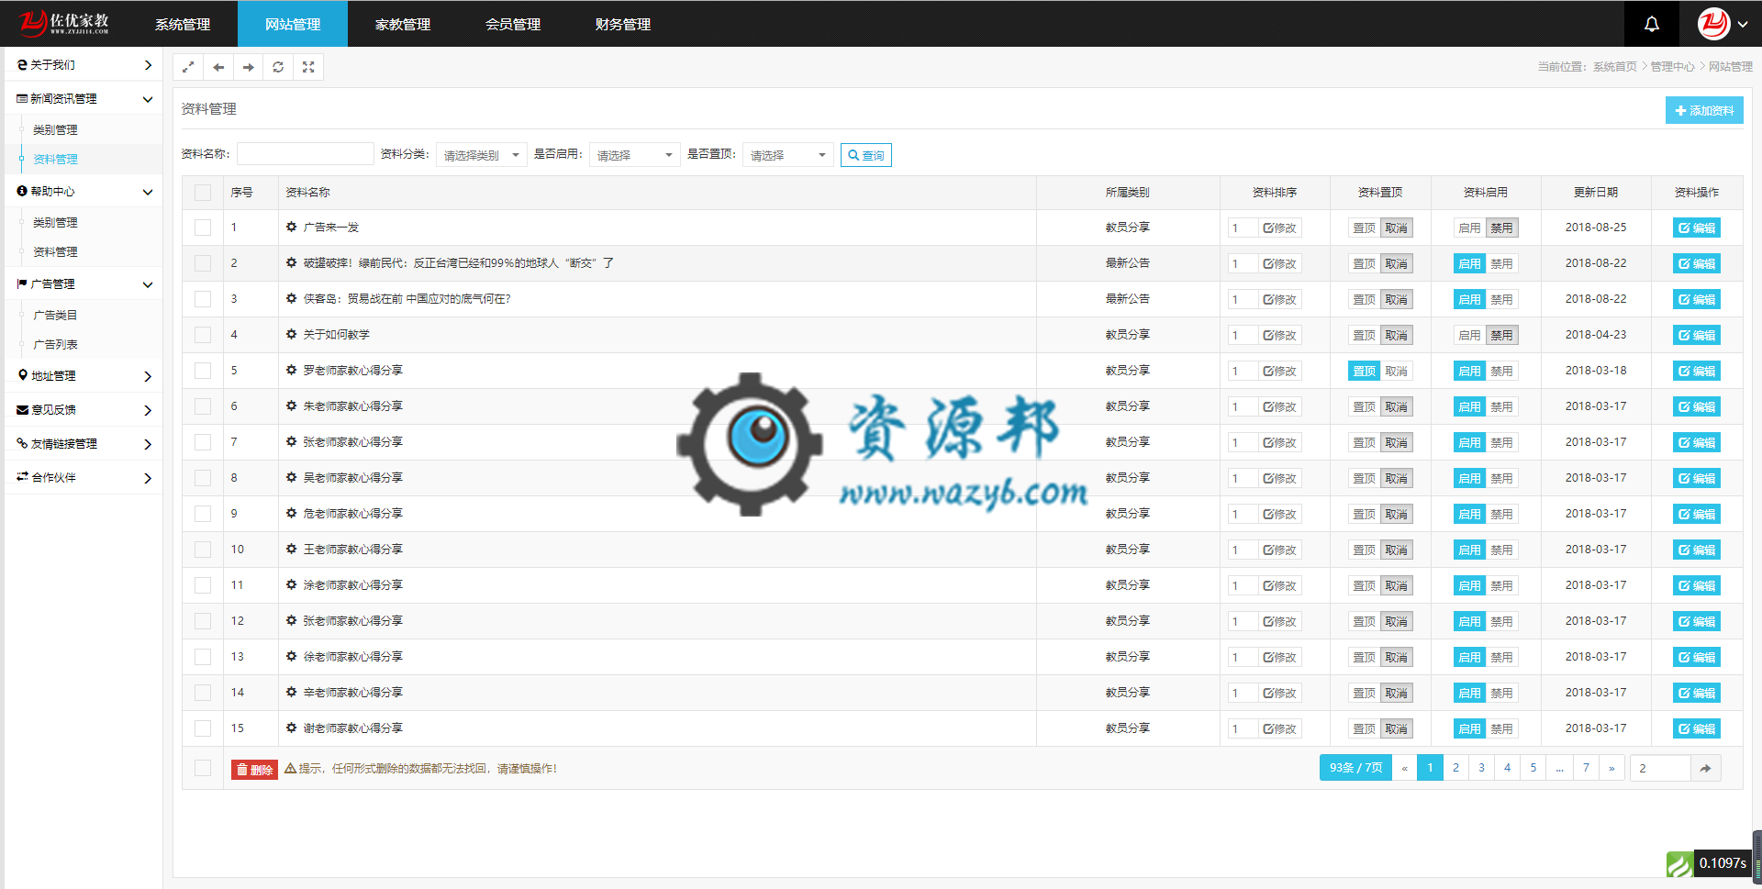This screenshot has width=1762, height=889.
Task: Click the page number jump input
Action: pos(1660,768)
